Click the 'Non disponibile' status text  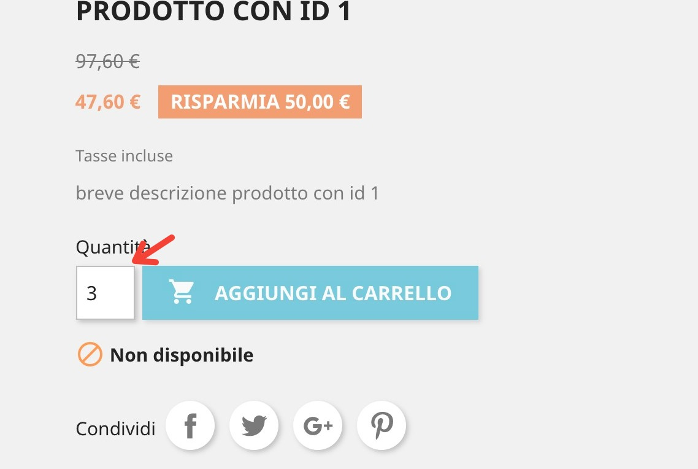coord(182,355)
